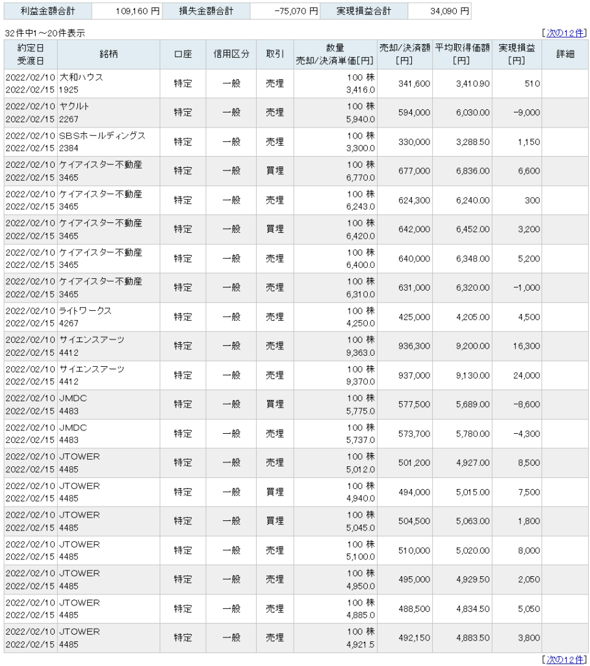Select the ライトワークス stock name

(85, 310)
